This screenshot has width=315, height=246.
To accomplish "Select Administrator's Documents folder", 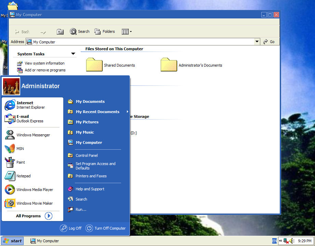I will (x=191, y=65).
